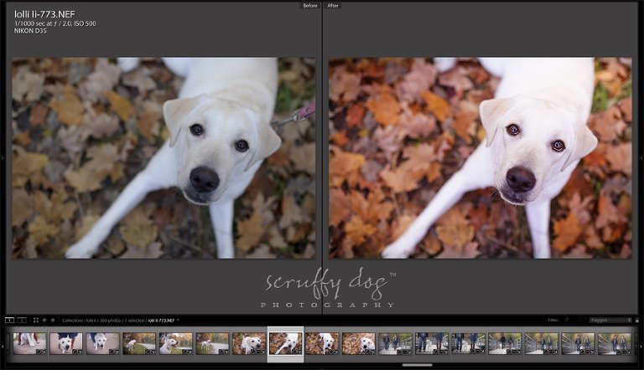The width and height of the screenshot is (644, 370).
Task: Click the Before view label
Action: 310,5
